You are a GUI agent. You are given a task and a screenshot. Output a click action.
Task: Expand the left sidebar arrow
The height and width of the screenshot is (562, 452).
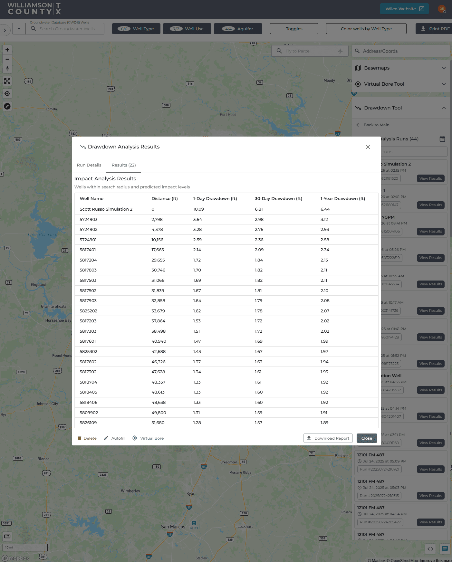5,30
